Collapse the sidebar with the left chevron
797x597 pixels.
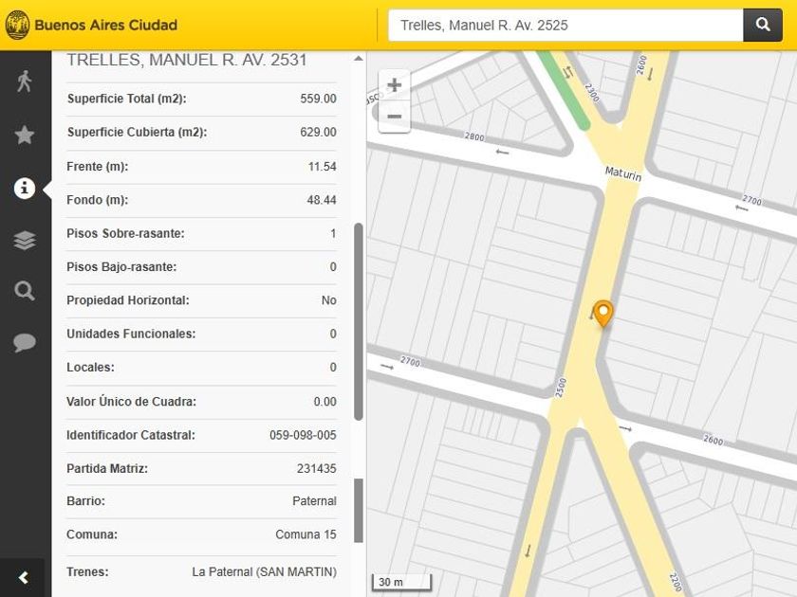[23, 577]
